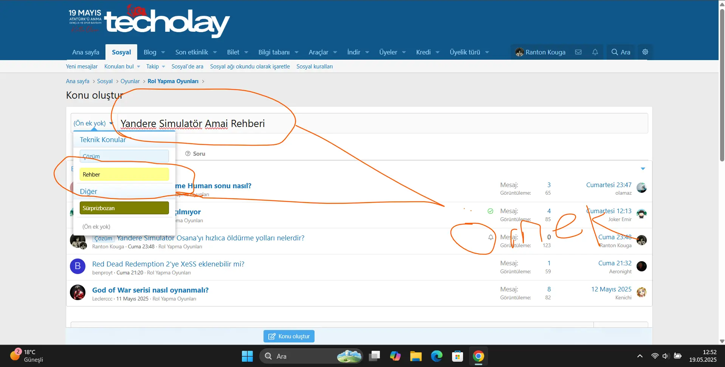The width and height of the screenshot is (725, 367).
Task: Expand the Üyeler menu arrow
Action: pyautogui.click(x=404, y=52)
